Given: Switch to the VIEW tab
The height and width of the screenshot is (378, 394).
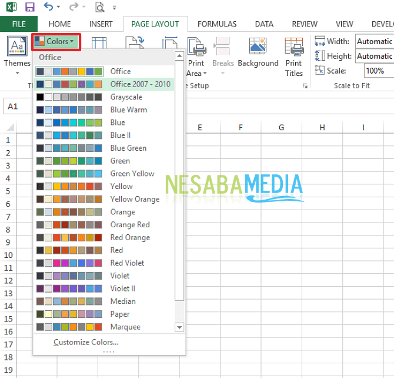Looking at the screenshot, I should 345,24.
